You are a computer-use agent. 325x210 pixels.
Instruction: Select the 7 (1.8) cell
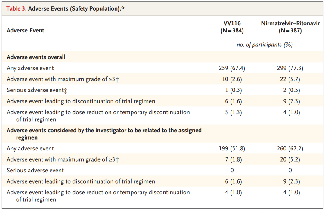[232, 159]
